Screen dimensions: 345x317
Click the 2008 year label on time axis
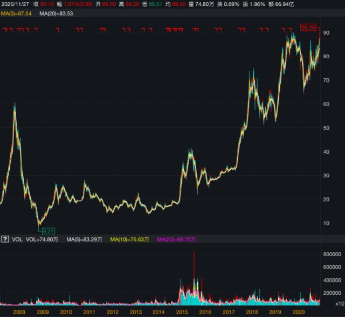pos(19,312)
